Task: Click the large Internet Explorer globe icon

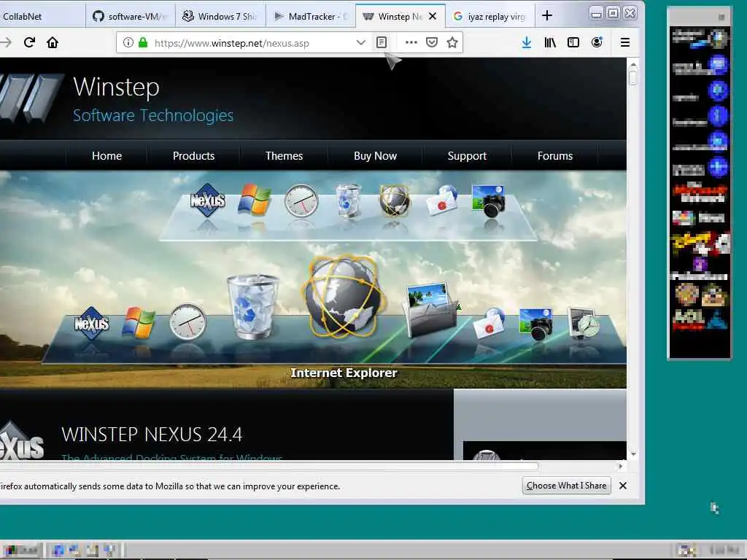Action: pos(344,297)
